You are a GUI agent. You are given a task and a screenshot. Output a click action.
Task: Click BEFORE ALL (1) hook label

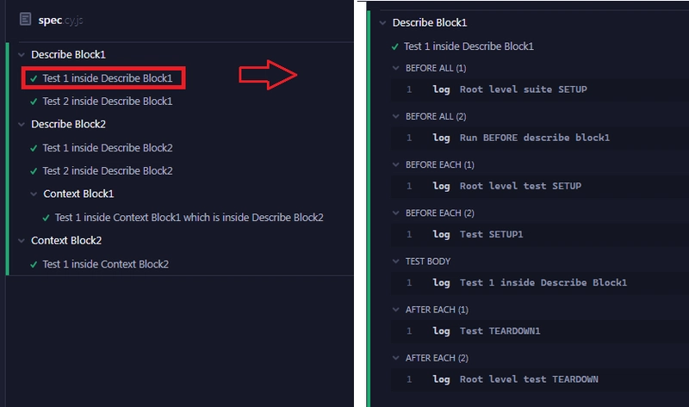(436, 68)
